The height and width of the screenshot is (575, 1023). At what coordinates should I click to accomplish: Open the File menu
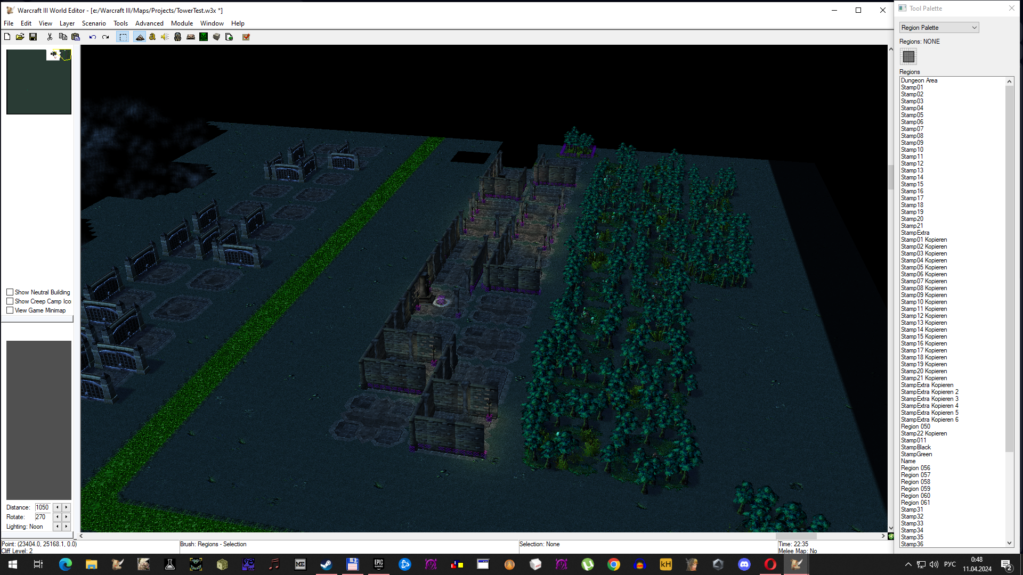tap(9, 23)
